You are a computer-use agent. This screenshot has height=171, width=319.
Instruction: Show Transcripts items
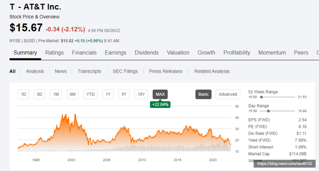click(x=89, y=71)
